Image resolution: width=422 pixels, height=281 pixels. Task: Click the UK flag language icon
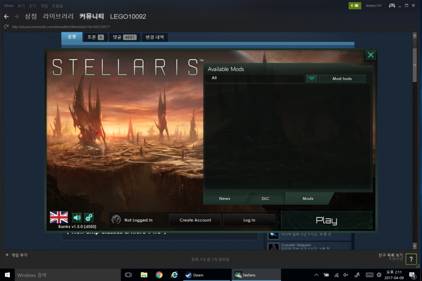[59, 217]
